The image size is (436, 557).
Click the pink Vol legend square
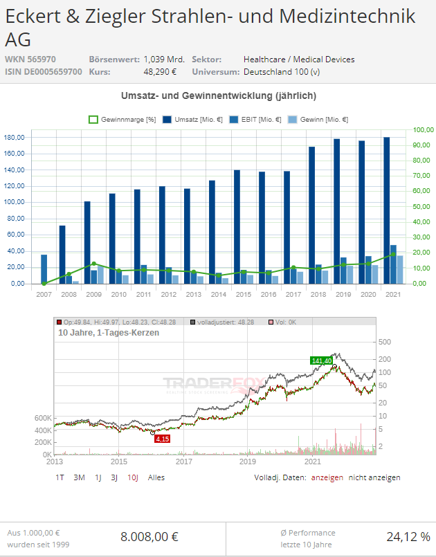click(271, 322)
